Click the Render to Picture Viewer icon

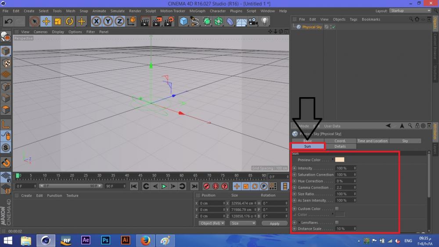point(157,21)
